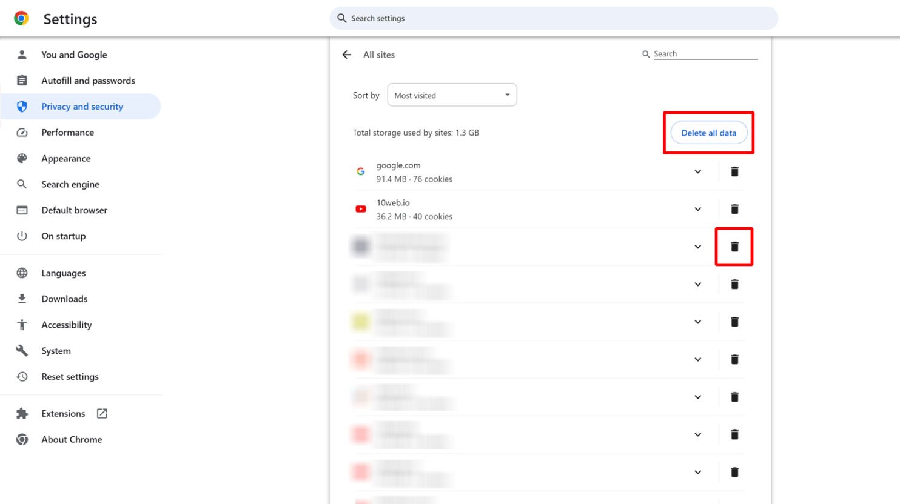The image size is (900, 504).
Task: Go back using the All sites arrow
Action: pos(346,55)
